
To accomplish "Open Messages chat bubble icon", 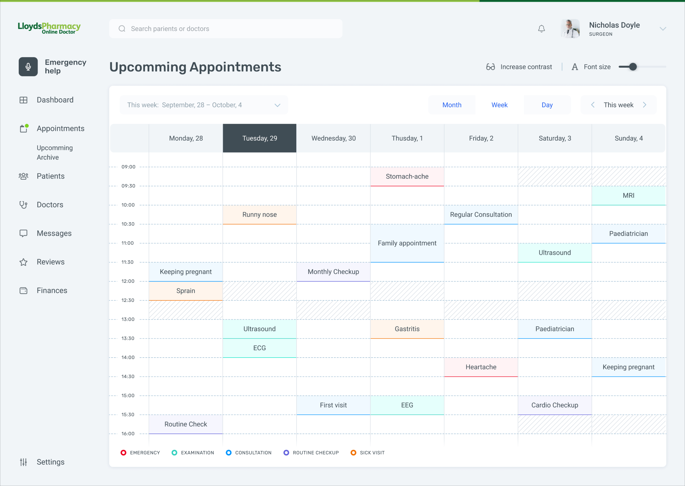I will 23,233.
